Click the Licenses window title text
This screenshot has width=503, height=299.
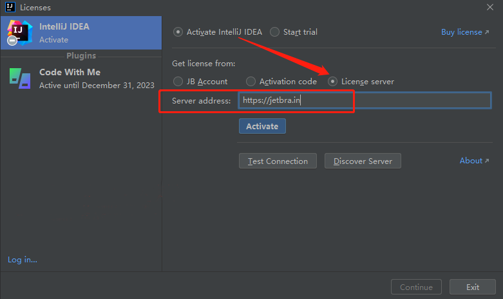coord(35,7)
